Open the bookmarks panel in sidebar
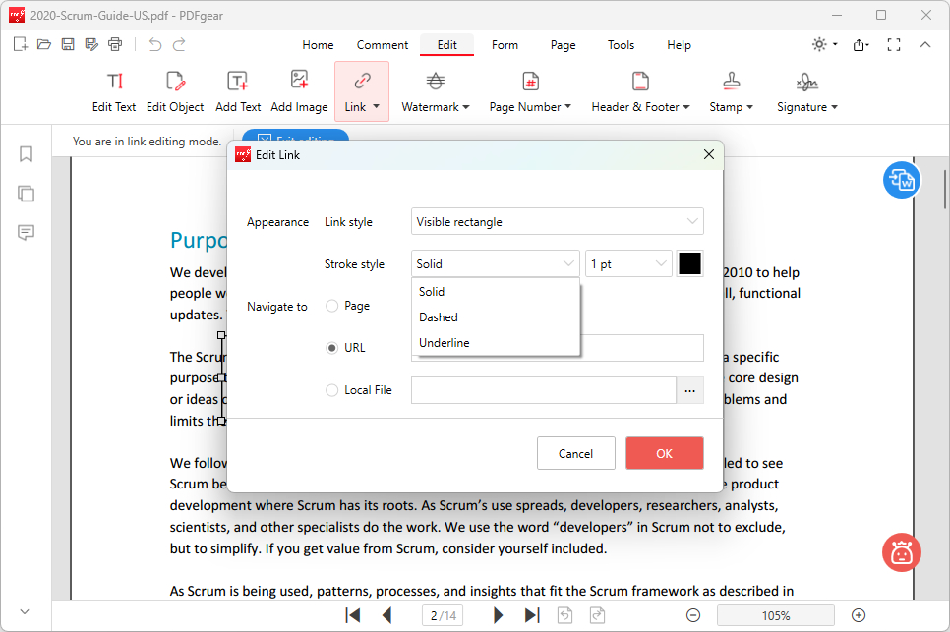Image resolution: width=950 pixels, height=632 pixels. tap(26, 154)
